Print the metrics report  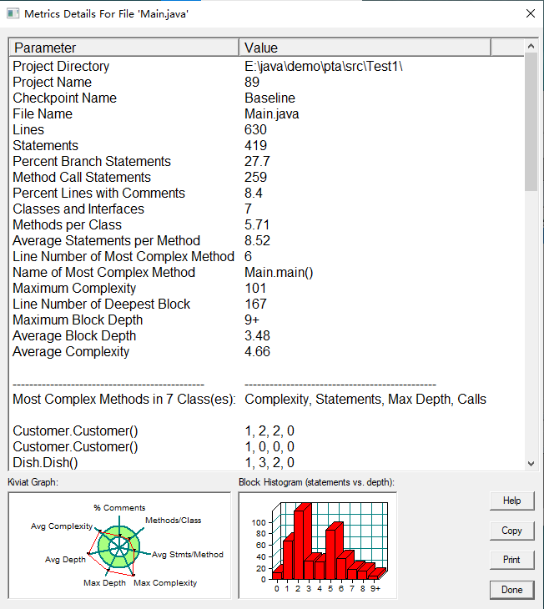511,560
